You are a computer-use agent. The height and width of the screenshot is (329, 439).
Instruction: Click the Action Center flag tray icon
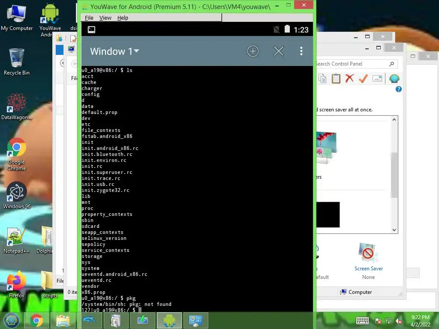tap(378, 321)
